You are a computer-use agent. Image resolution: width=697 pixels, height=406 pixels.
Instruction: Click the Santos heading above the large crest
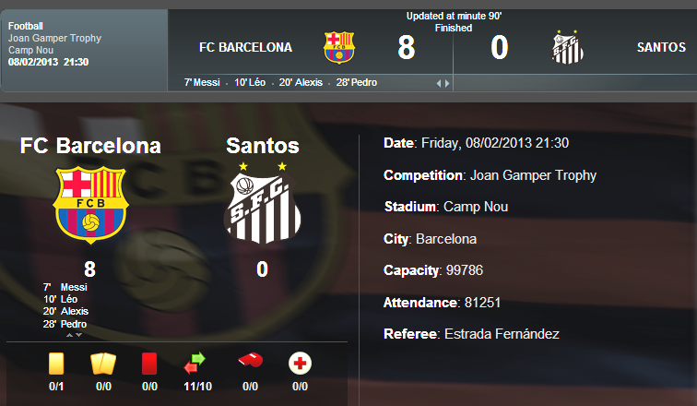tap(263, 146)
